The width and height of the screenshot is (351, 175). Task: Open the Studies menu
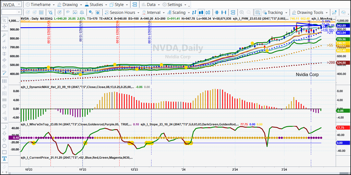[x=96, y=5]
